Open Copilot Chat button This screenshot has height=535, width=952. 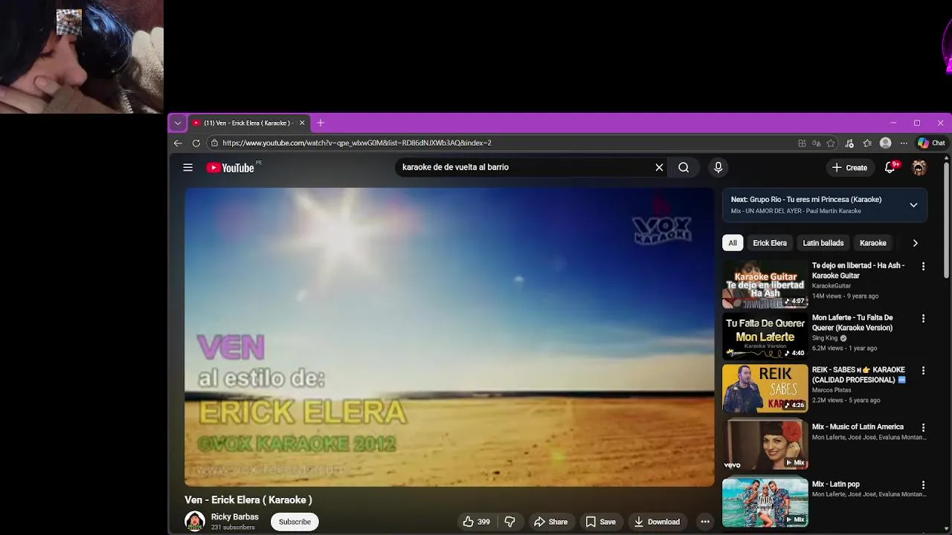931,143
